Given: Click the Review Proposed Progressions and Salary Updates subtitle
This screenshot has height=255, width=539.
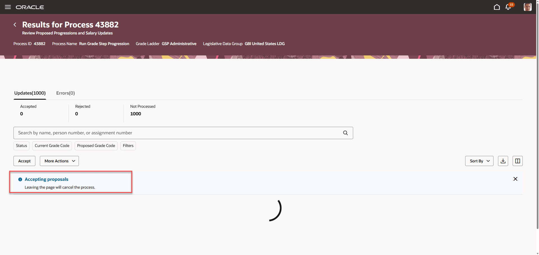Looking at the screenshot, I should pyautogui.click(x=67, y=33).
